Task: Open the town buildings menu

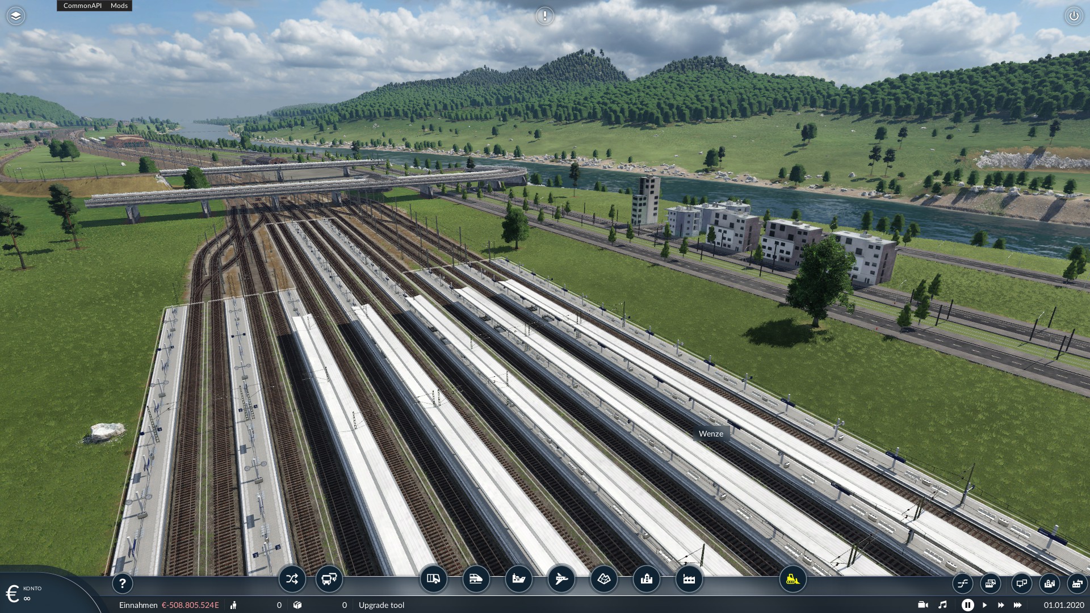Action: coord(646,580)
